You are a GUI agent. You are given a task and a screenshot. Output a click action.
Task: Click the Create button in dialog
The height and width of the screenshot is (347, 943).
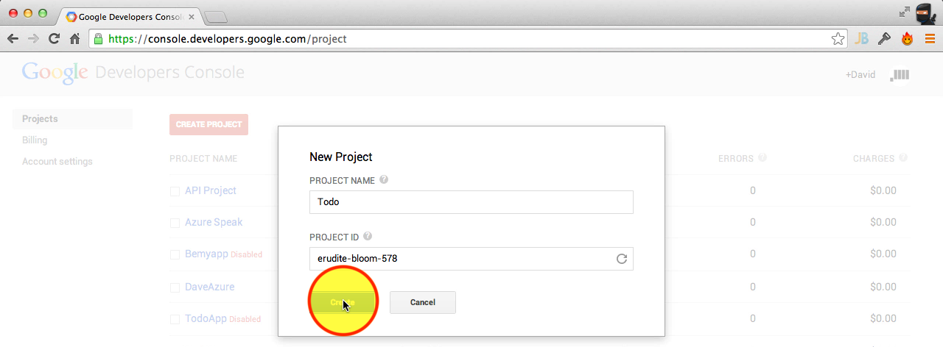pos(343,302)
